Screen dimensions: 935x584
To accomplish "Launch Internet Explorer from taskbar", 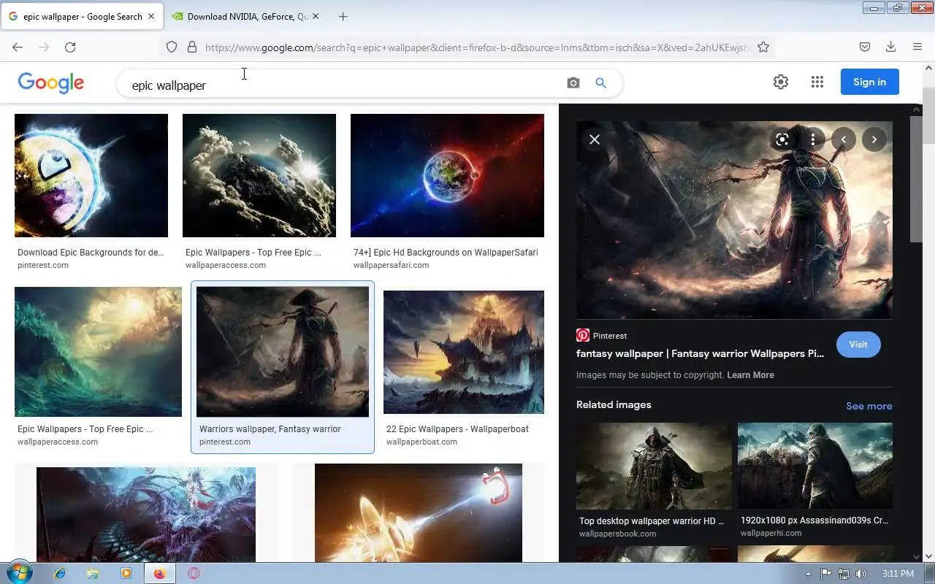I will (x=60, y=573).
